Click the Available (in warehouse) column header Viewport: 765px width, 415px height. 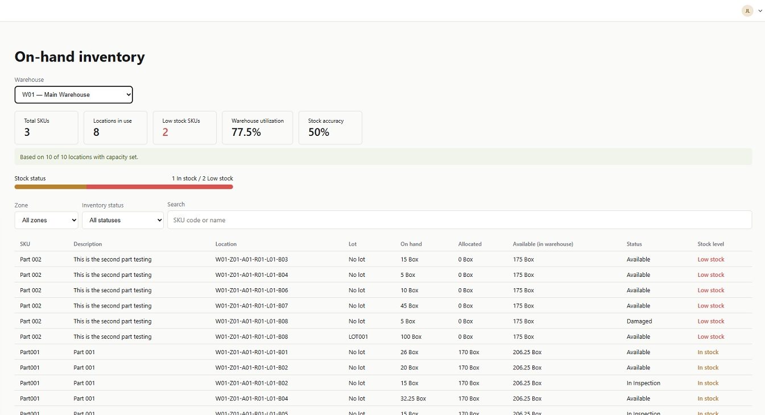pos(543,244)
